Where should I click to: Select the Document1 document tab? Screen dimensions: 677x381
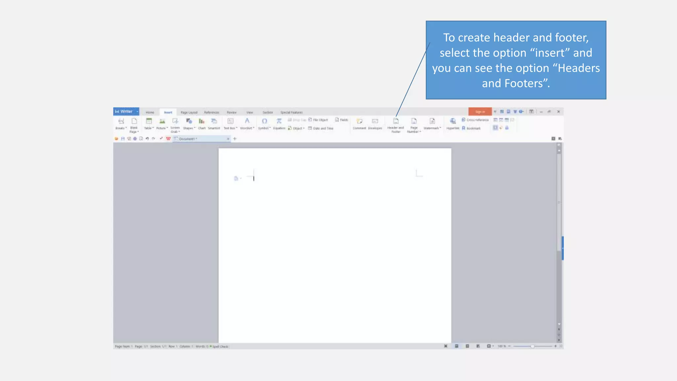point(201,139)
